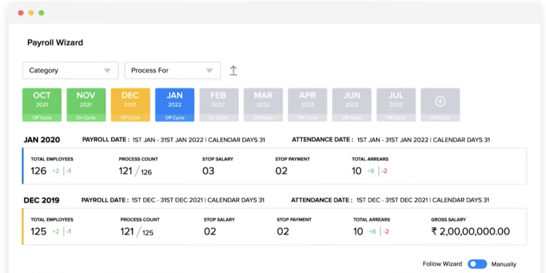Select the APR 2022 month tile
Screen dimensions: 546x273
point(307,105)
